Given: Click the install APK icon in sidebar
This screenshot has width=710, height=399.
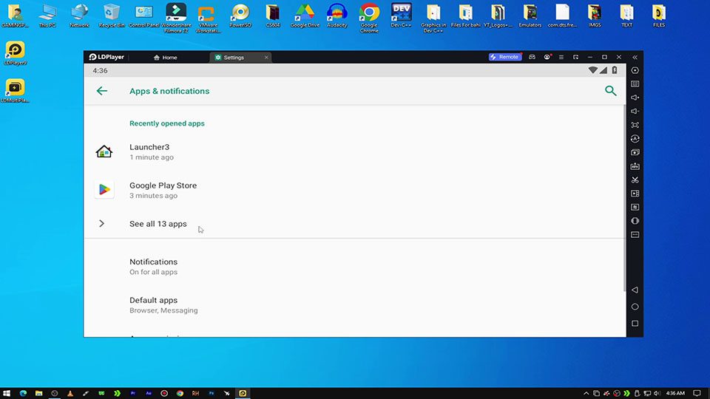Looking at the screenshot, I should (x=635, y=166).
